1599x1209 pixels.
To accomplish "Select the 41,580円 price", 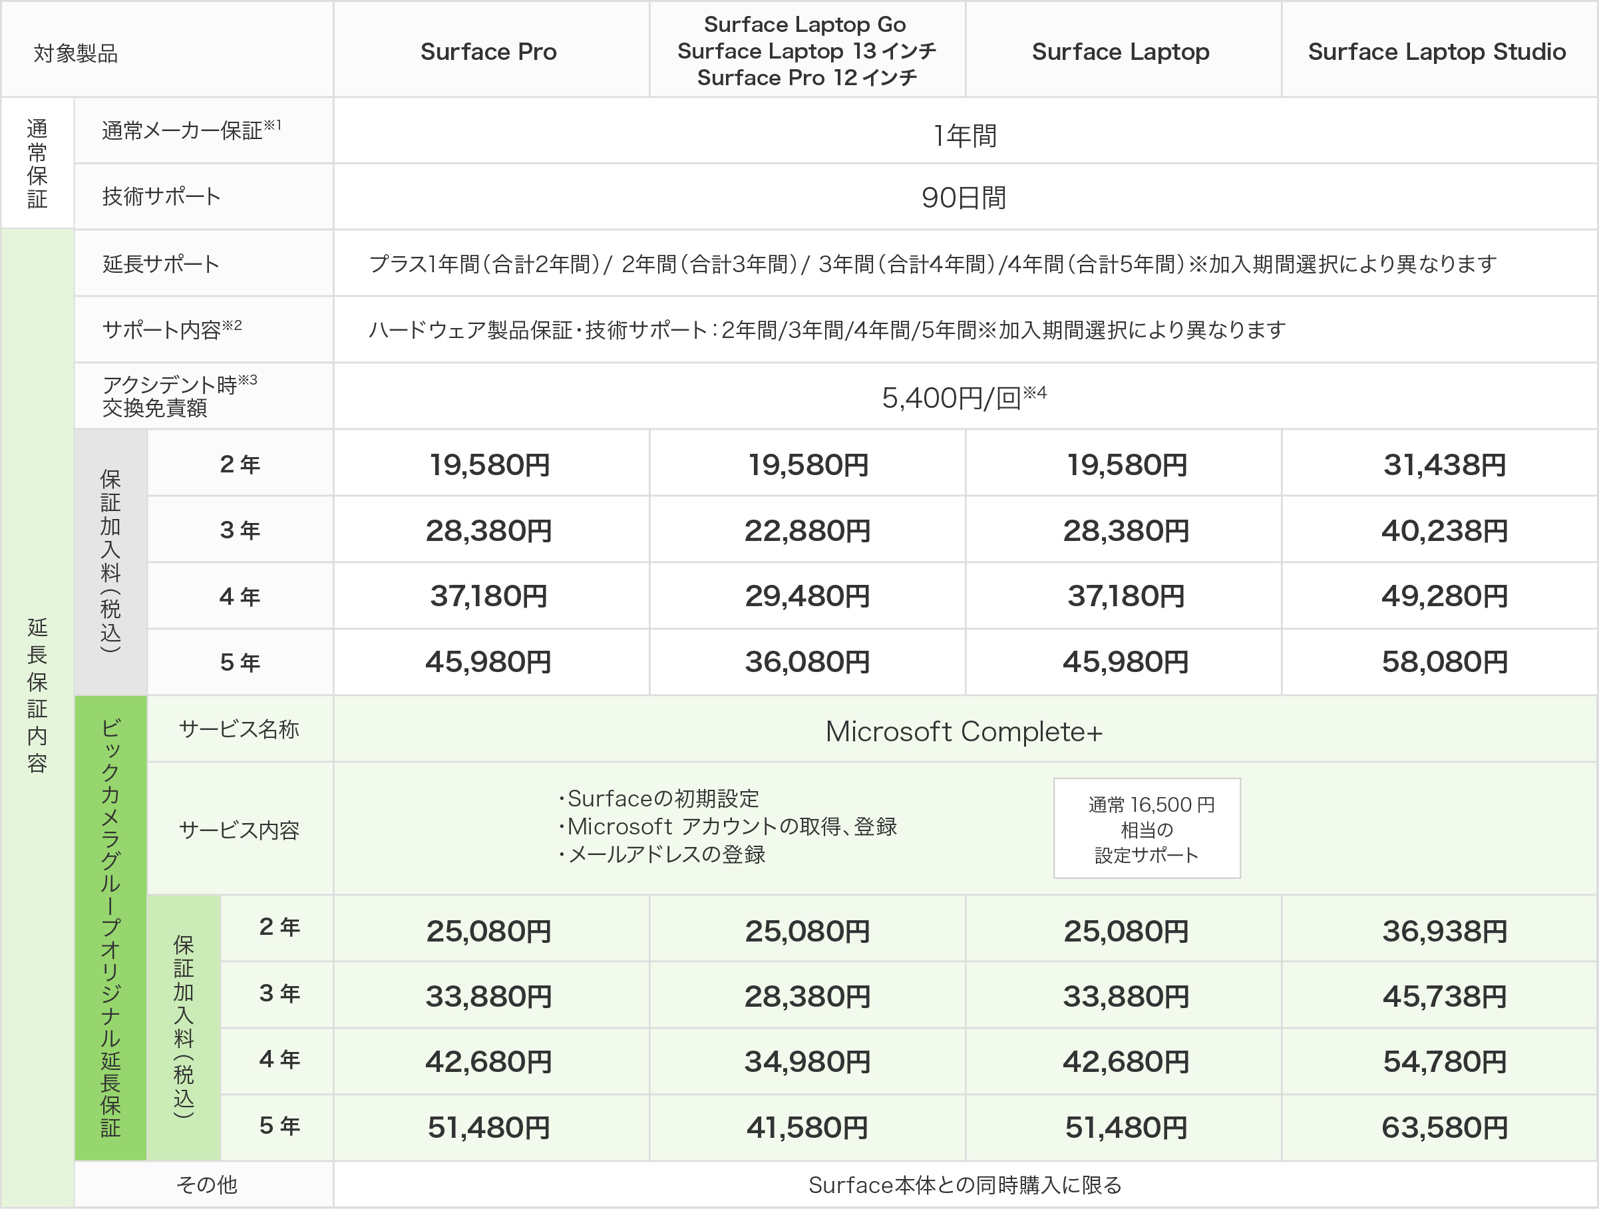I will click(807, 1128).
